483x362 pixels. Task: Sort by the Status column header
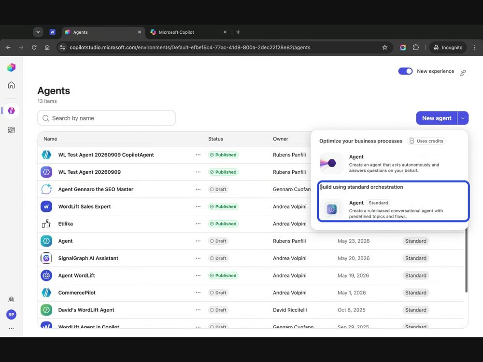tap(215, 139)
